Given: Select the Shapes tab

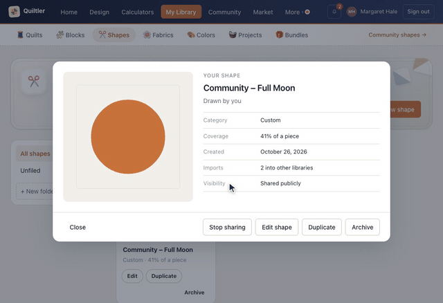Looking at the screenshot, I should [x=114, y=35].
